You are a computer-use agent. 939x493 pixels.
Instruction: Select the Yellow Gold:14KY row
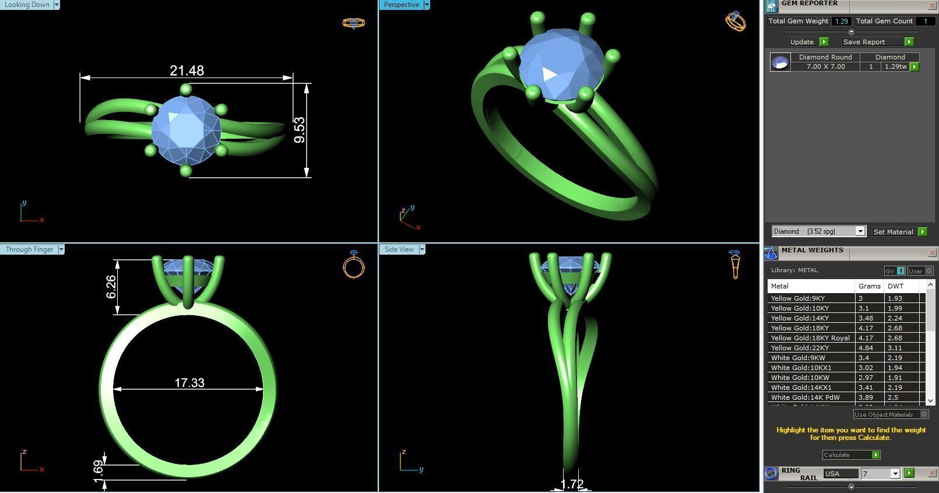click(x=846, y=318)
